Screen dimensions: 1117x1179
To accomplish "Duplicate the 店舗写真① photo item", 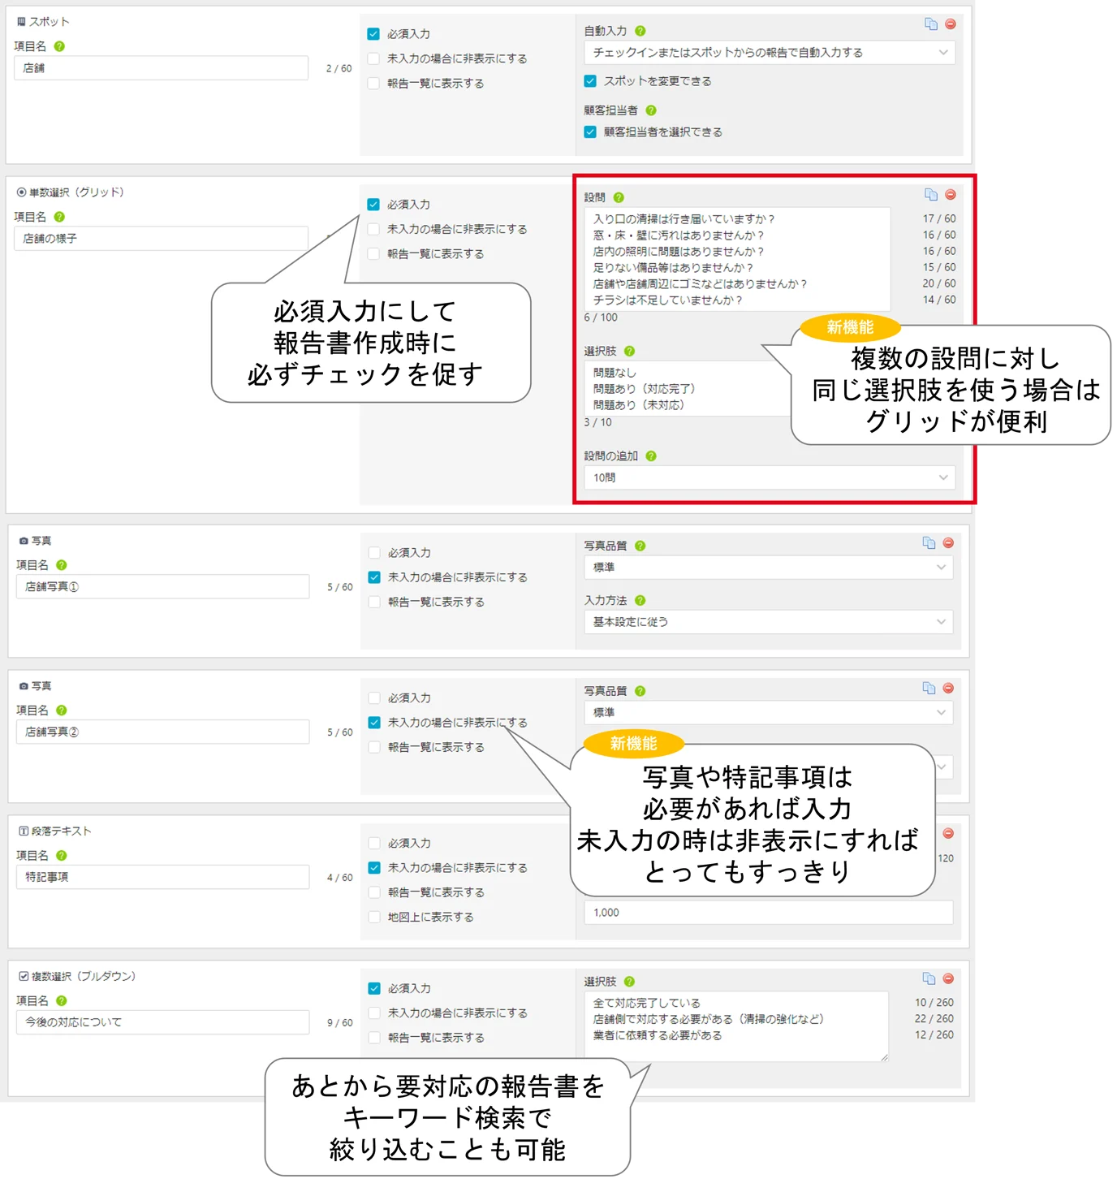I will (x=929, y=543).
